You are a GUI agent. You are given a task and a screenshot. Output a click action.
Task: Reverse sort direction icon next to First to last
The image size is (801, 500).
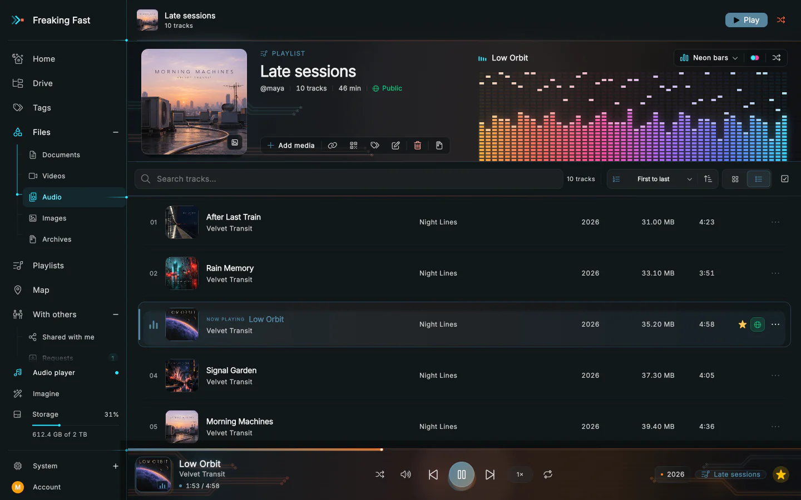[708, 179]
